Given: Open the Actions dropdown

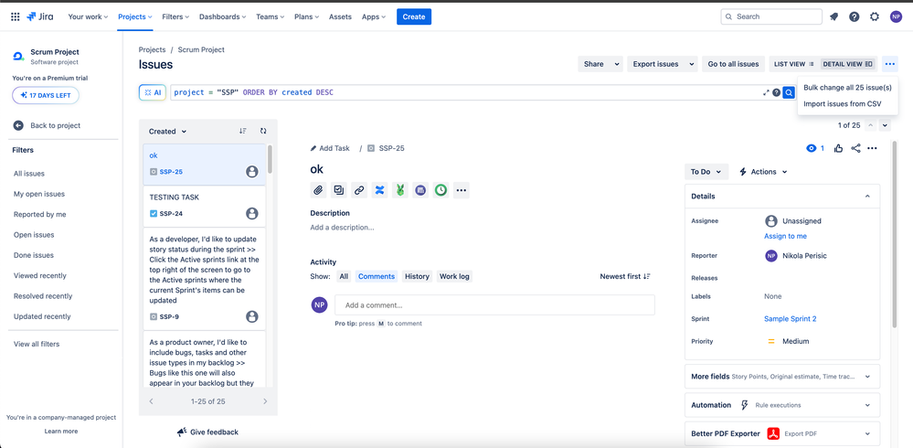Looking at the screenshot, I should 763,172.
